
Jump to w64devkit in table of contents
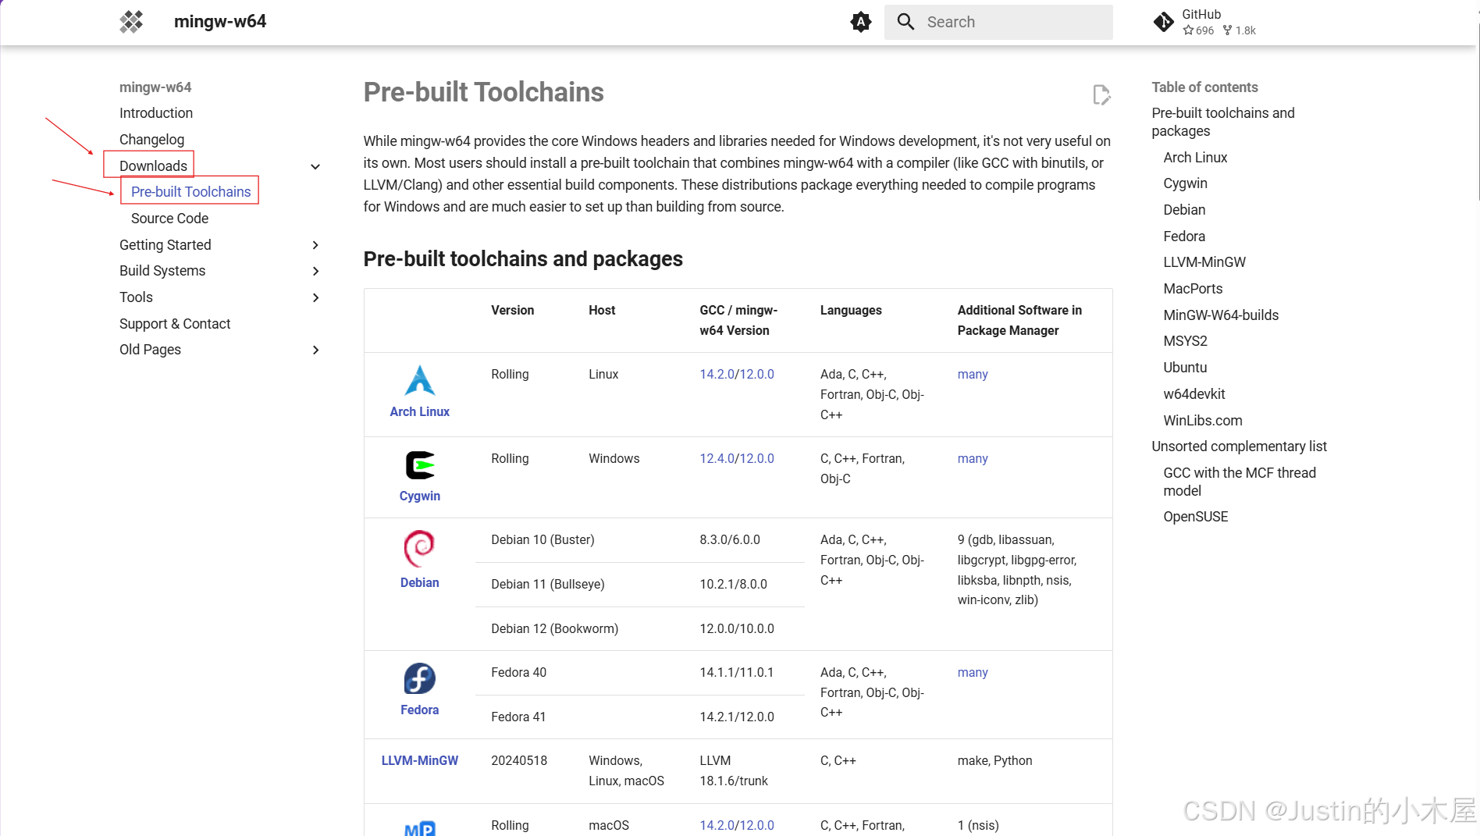tap(1194, 394)
